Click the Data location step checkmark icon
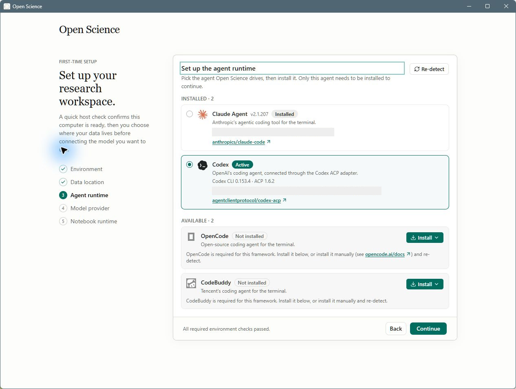The height and width of the screenshot is (389, 516). [x=63, y=182]
